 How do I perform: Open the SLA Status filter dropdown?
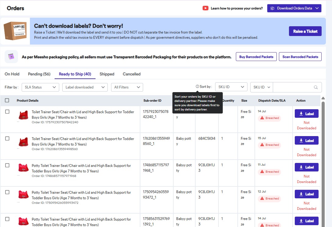[x=40, y=87]
